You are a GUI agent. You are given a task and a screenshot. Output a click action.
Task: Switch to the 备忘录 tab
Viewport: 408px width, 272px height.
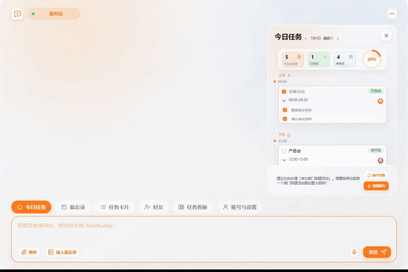click(x=73, y=207)
